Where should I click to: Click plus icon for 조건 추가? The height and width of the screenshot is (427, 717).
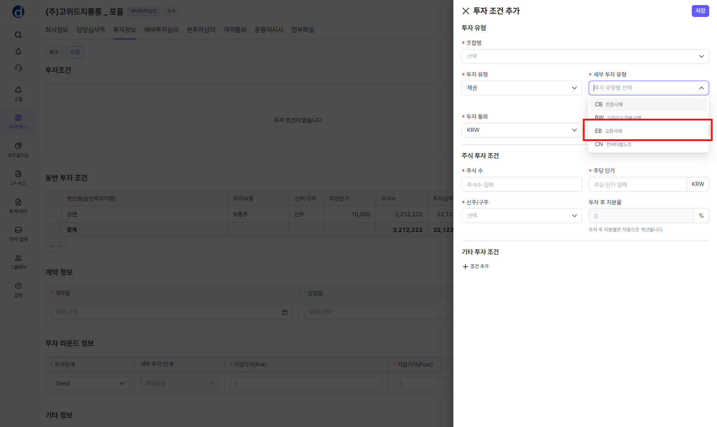[x=465, y=267]
